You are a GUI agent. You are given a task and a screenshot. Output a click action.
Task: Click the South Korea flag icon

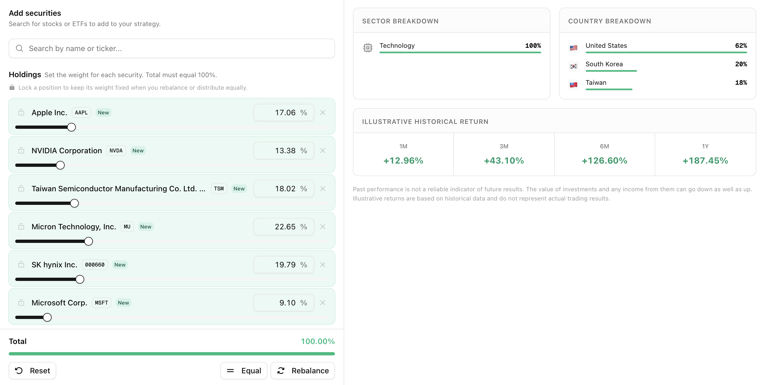pos(574,66)
